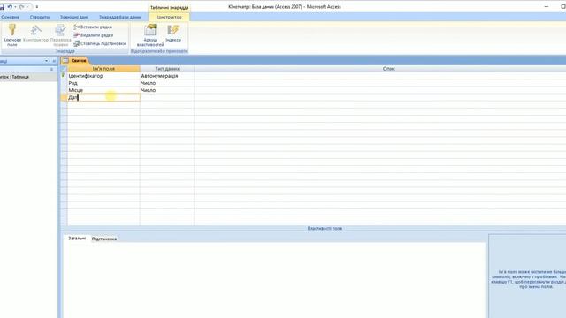Open the Загальні field properties tab
This screenshot has width=566, height=318.
coord(77,238)
